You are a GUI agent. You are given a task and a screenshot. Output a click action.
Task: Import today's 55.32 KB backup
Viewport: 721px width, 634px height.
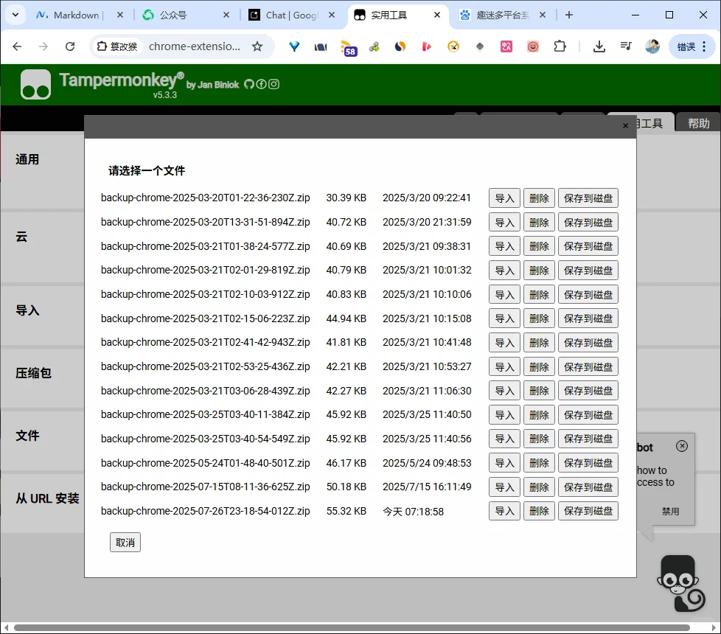(x=504, y=511)
